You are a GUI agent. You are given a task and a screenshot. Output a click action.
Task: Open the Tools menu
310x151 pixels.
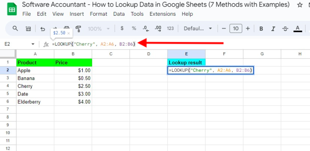pyautogui.click(x=137, y=14)
